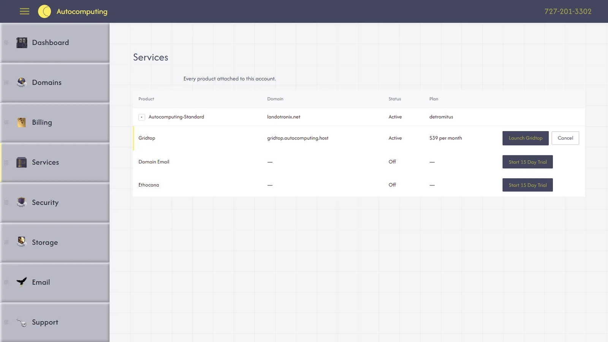Image resolution: width=608 pixels, height=342 pixels.
Task: Click the Email bird icon
Action: [x=22, y=282]
